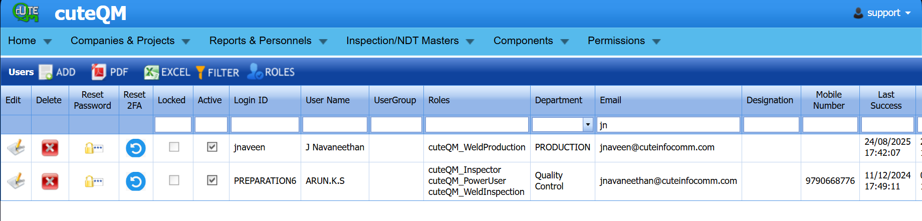The image size is (922, 221).
Task: Sort by Login ID column header
Action: click(251, 100)
